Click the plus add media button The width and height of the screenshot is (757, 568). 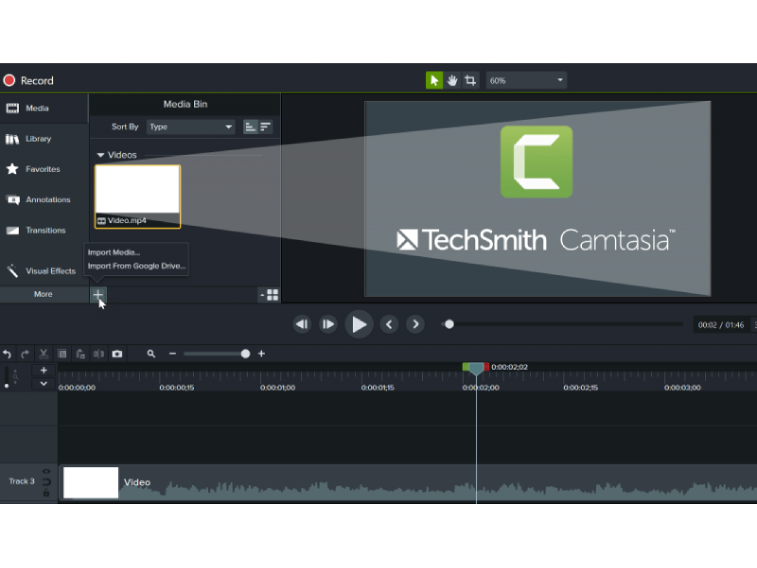click(98, 294)
